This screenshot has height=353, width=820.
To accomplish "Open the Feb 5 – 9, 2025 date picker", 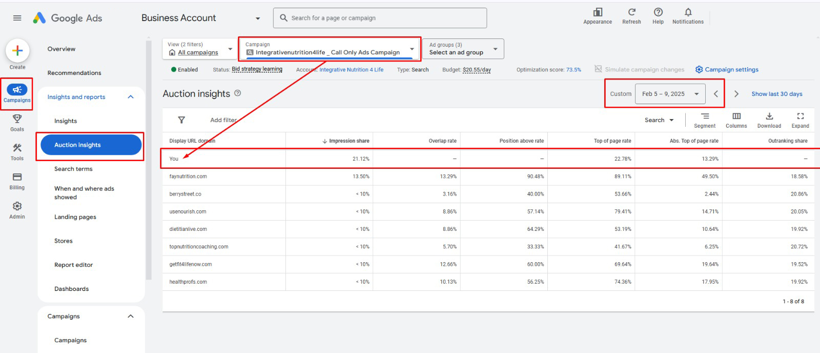I will pos(670,94).
